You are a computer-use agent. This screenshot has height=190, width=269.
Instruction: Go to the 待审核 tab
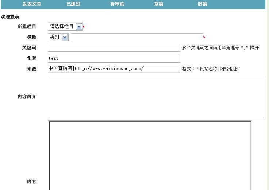click(117, 4)
